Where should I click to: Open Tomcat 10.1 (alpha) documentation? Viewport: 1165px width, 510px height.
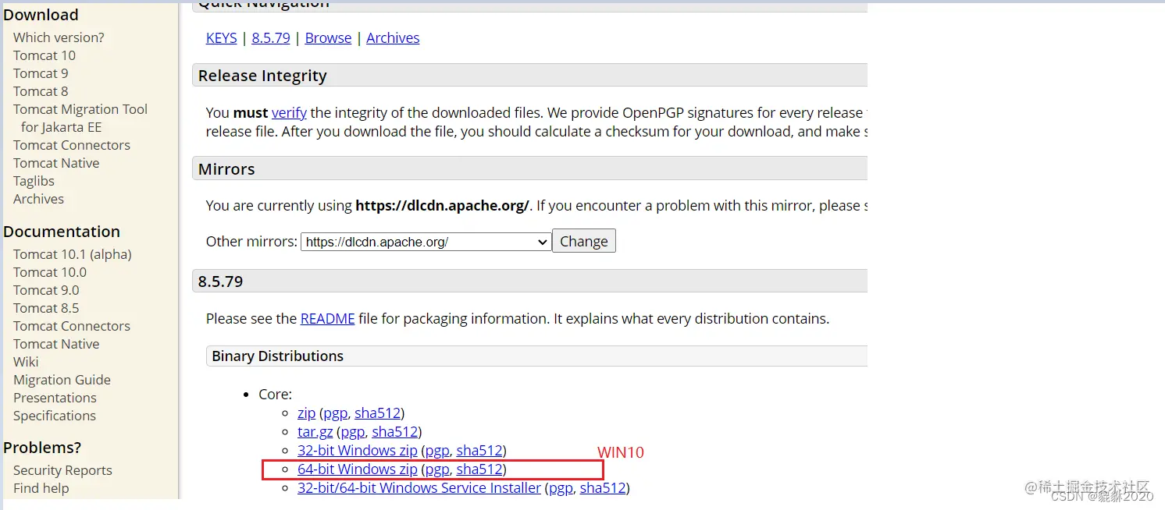pos(72,254)
